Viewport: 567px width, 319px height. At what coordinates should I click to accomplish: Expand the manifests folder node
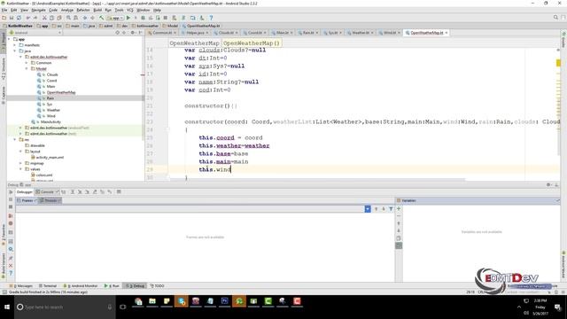pos(15,45)
